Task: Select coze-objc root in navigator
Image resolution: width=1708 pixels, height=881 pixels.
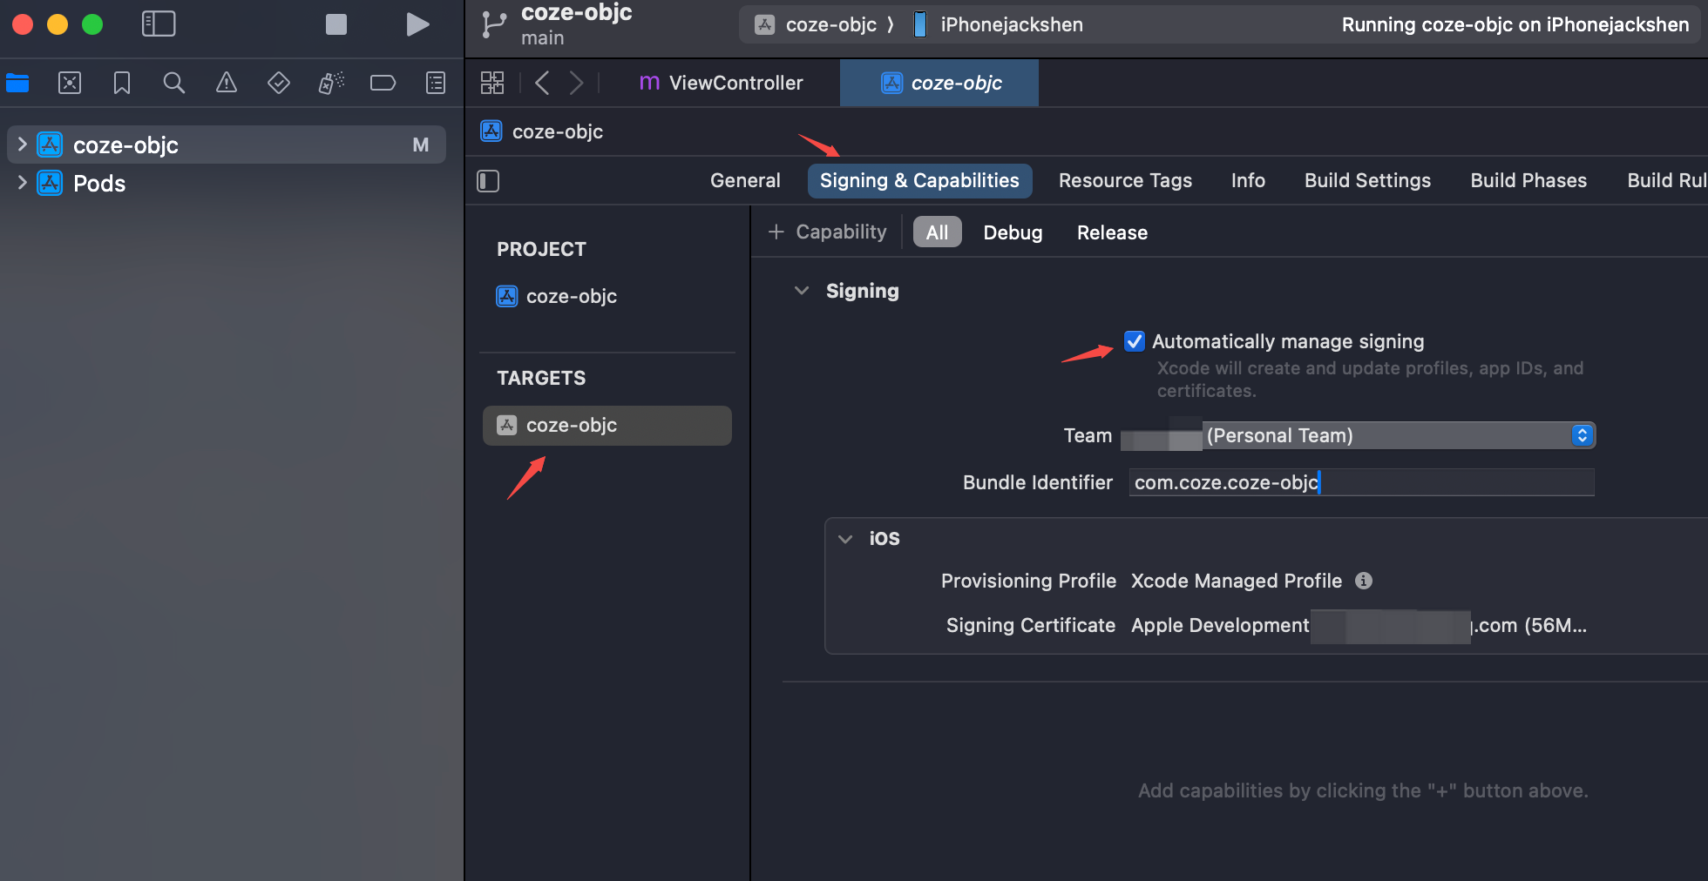Action: click(227, 145)
